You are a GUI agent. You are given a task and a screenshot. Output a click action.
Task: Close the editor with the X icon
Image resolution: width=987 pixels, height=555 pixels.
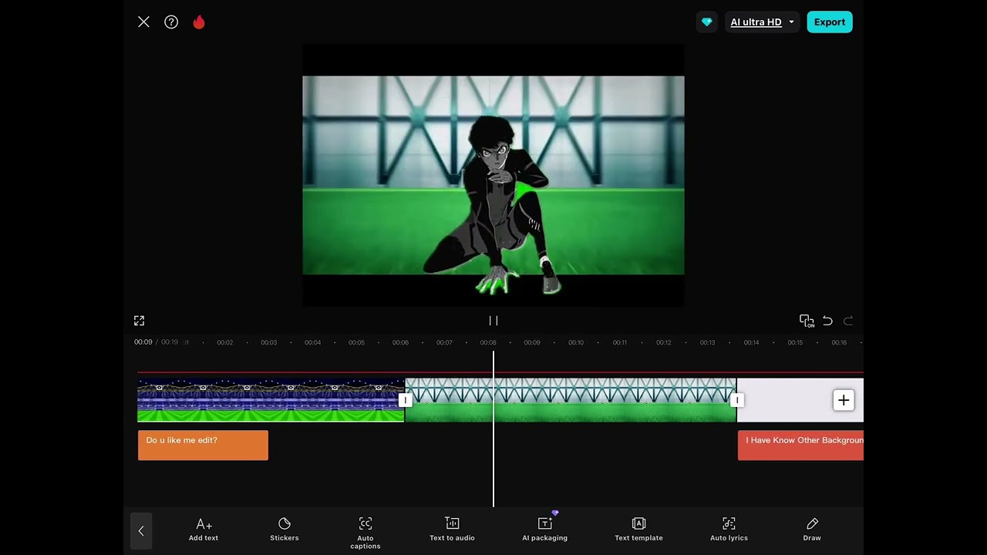(x=143, y=22)
